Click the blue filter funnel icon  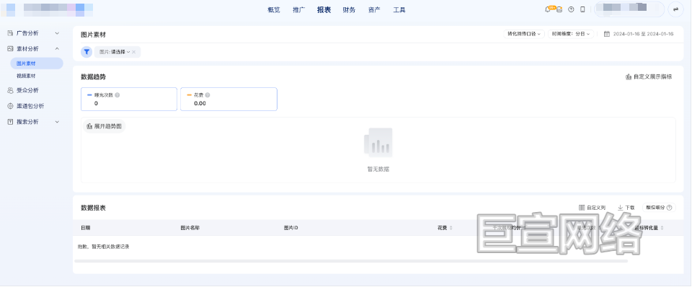coord(86,52)
